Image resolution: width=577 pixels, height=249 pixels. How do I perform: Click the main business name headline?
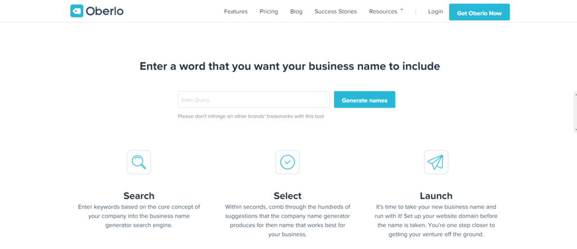(x=290, y=66)
